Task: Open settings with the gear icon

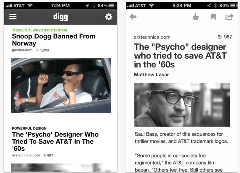Action: (109, 17)
